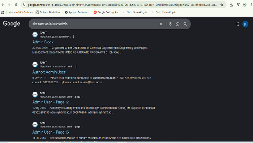Open the bookmarks apps grid icon

(x=2, y=12)
